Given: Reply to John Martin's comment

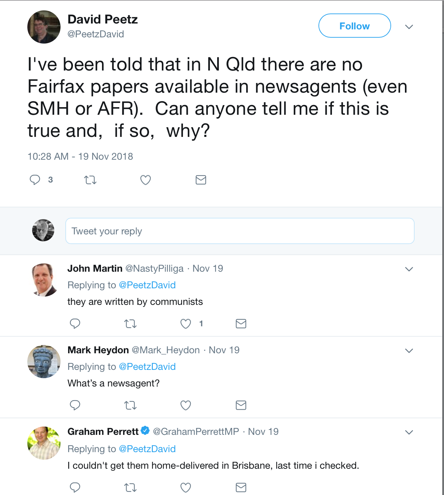Looking at the screenshot, I should [75, 324].
